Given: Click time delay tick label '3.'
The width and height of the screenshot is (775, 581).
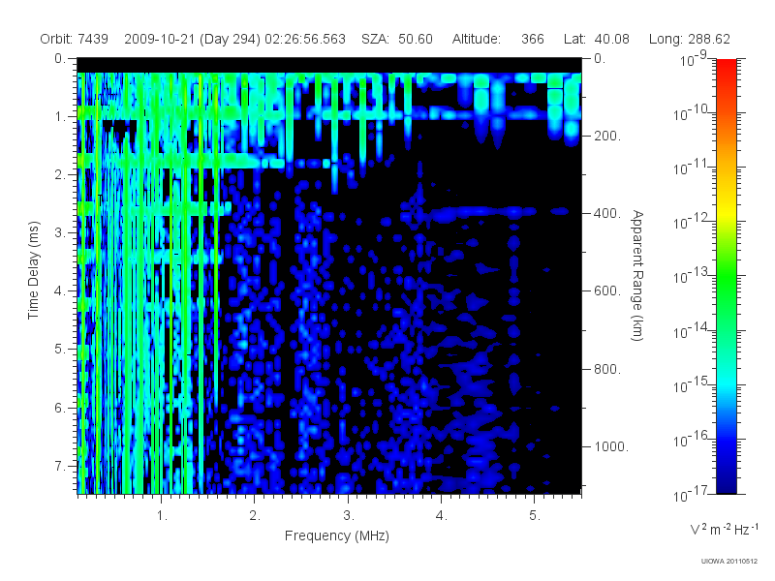Looking at the screenshot, I should click(x=60, y=232).
